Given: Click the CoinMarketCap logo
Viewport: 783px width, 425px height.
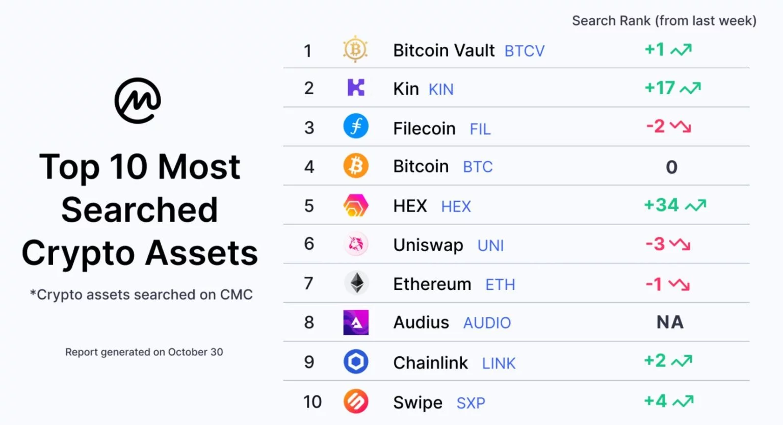Looking at the screenshot, I should click(x=138, y=101).
